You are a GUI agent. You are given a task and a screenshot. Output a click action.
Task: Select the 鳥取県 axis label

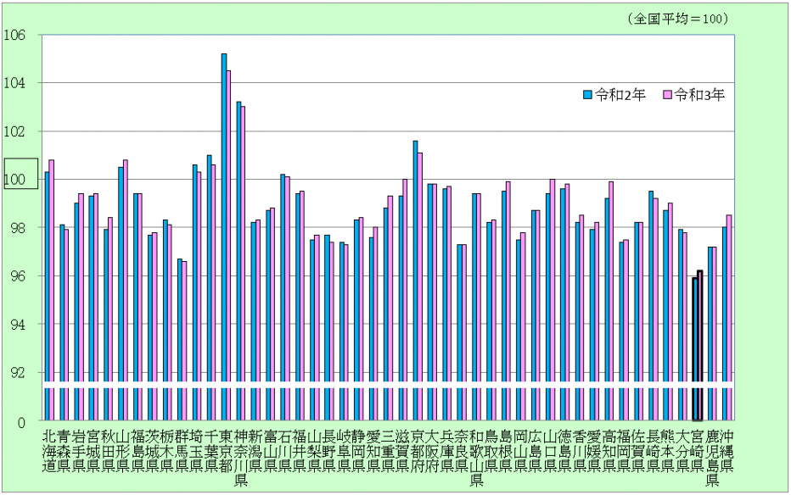[491, 451]
